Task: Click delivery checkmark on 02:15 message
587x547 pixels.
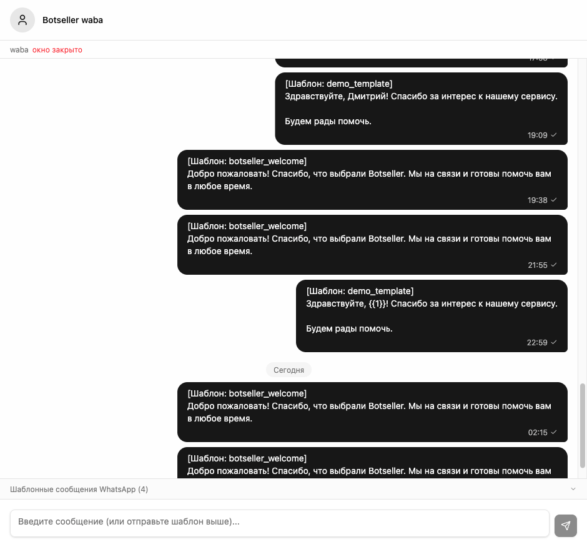Action: click(x=554, y=432)
